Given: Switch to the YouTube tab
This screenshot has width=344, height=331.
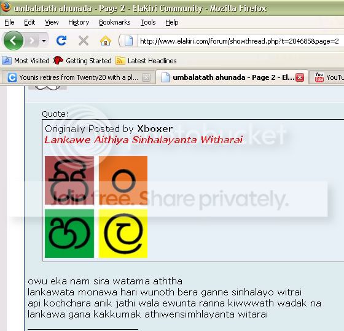Looking at the screenshot, I should pos(327,77).
